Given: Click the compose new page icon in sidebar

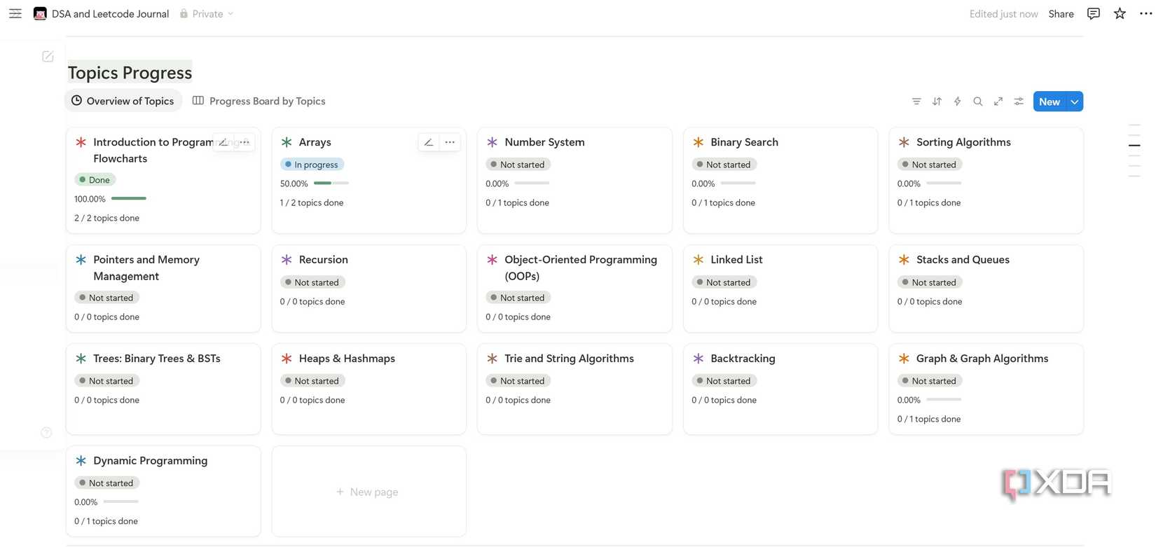Looking at the screenshot, I should click(48, 57).
